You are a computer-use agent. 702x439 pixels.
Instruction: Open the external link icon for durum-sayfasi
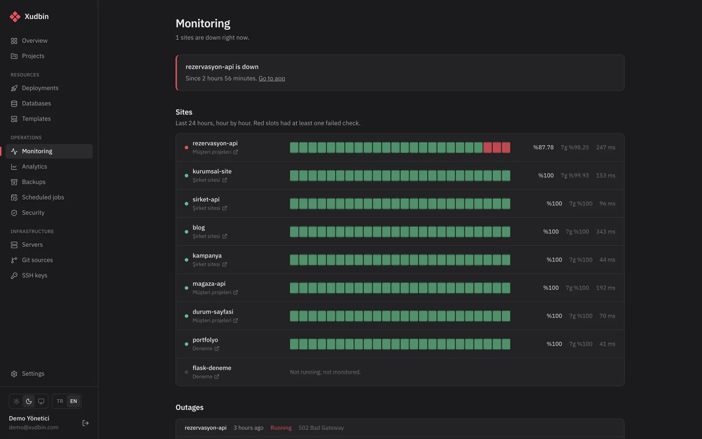236,321
